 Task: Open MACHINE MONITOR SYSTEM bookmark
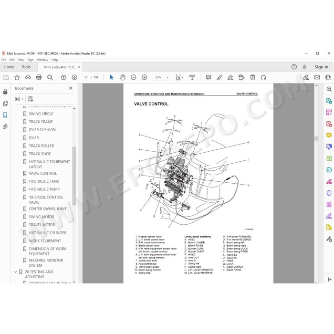(x=46, y=262)
